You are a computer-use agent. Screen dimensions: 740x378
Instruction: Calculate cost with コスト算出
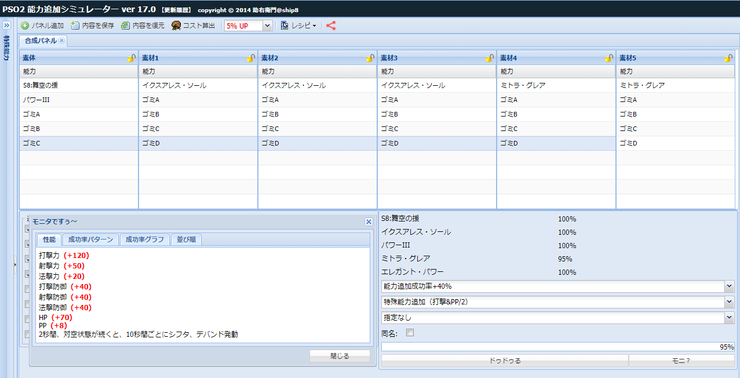click(x=193, y=26)
